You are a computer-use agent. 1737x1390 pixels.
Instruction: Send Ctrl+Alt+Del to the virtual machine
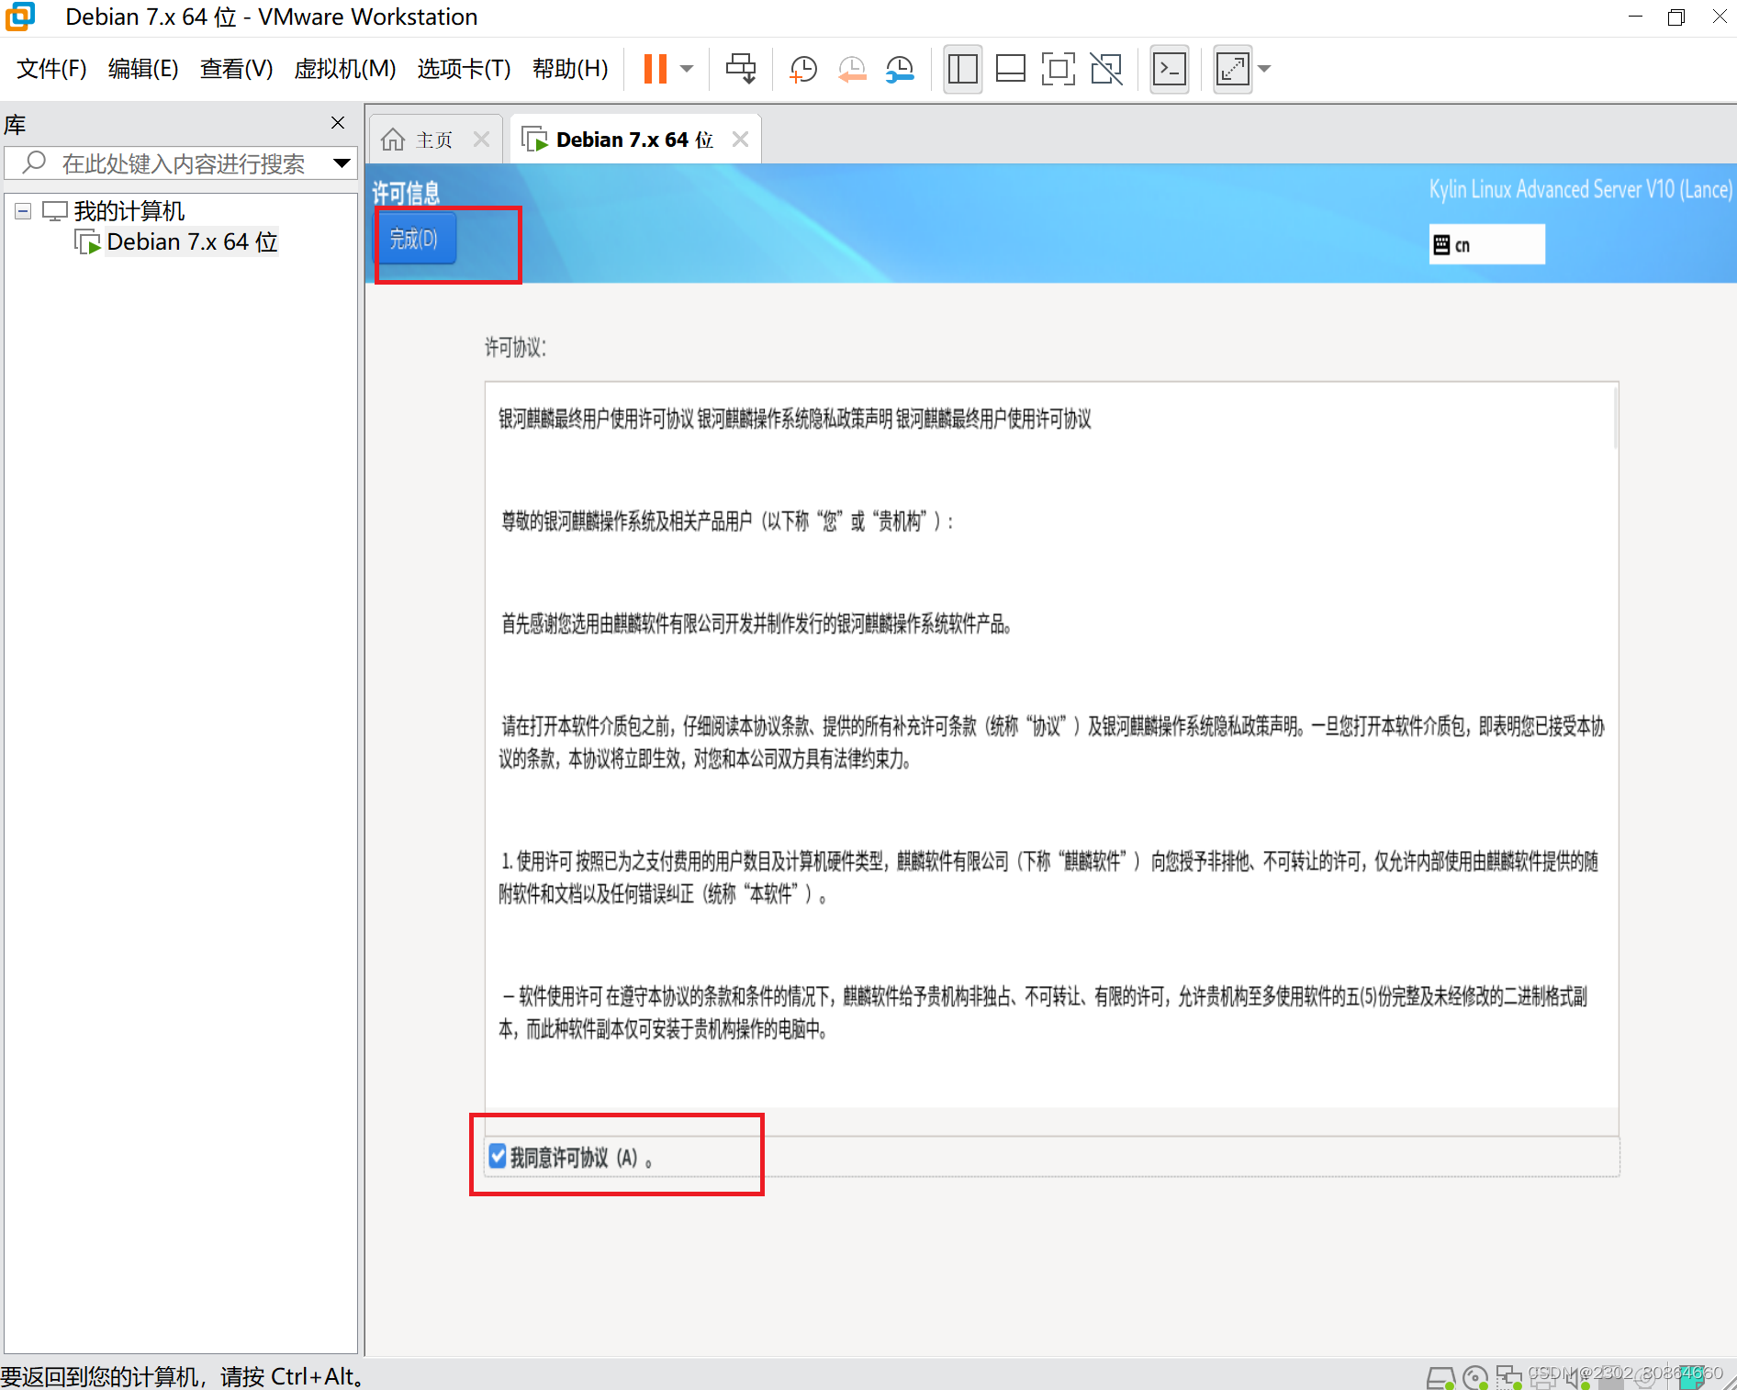741,69
